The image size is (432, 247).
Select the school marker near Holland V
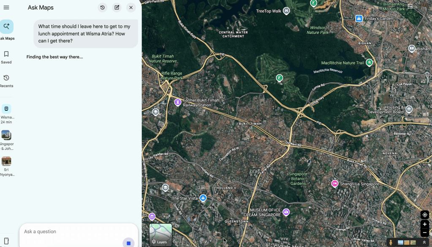pyautogui.click(x=165, y=188)
